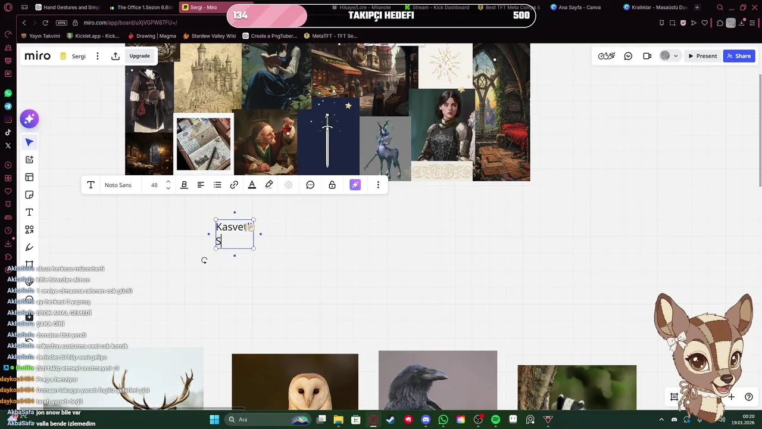Viewport: 762px width, 429px height.
Task: Open the Frames panel icon bottom right
Action: (x=674, y=397)
